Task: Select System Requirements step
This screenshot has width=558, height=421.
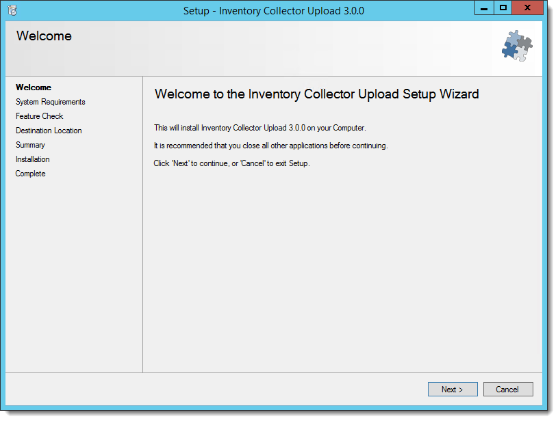Action: (x=51, y=102)
